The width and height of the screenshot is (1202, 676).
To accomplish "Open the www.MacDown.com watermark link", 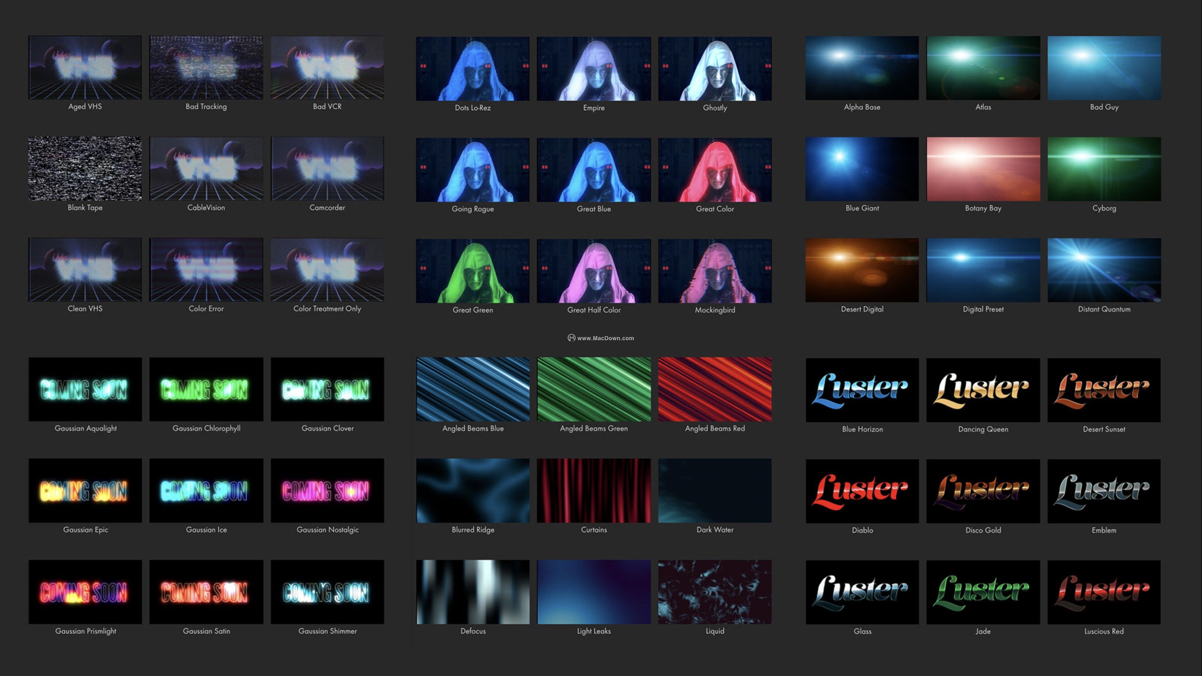I will point(601,338).
